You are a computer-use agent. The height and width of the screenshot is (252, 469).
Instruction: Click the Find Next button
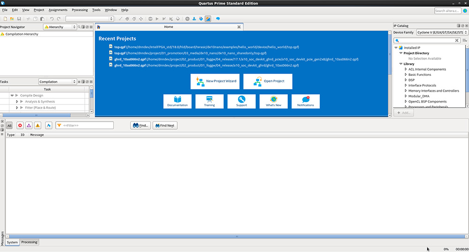pyautogui.click(x=165, y=126)
